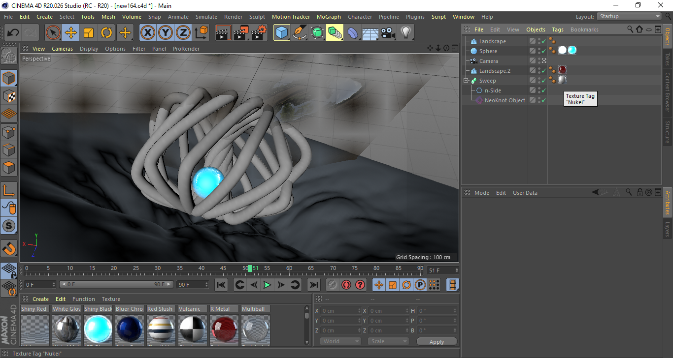This screenshot has height=358, width=673.
Task: Toggle Landscape object enabled checkmark
Action: (543, 41)
